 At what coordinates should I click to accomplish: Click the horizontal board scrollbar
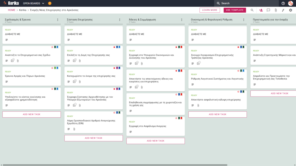point(115,165)
